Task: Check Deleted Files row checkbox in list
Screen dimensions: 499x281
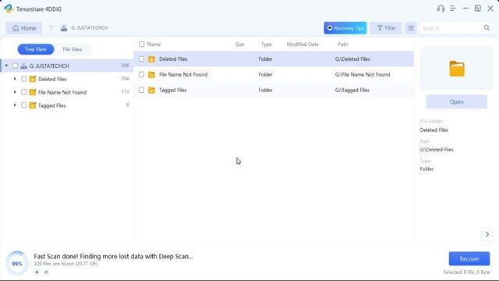Action: click(x=141, y=59)
